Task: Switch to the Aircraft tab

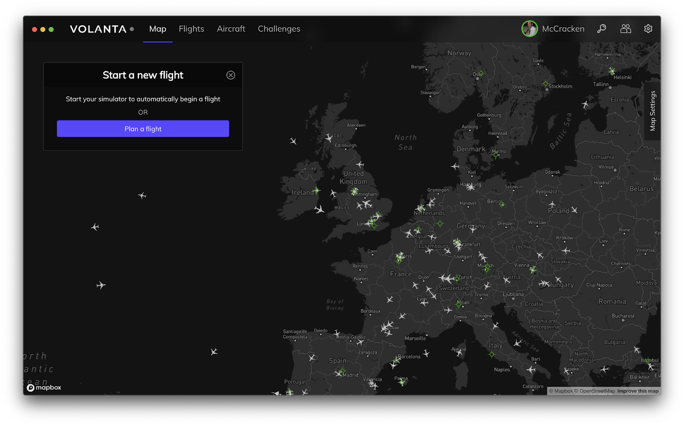Action: tap(231, 29)
